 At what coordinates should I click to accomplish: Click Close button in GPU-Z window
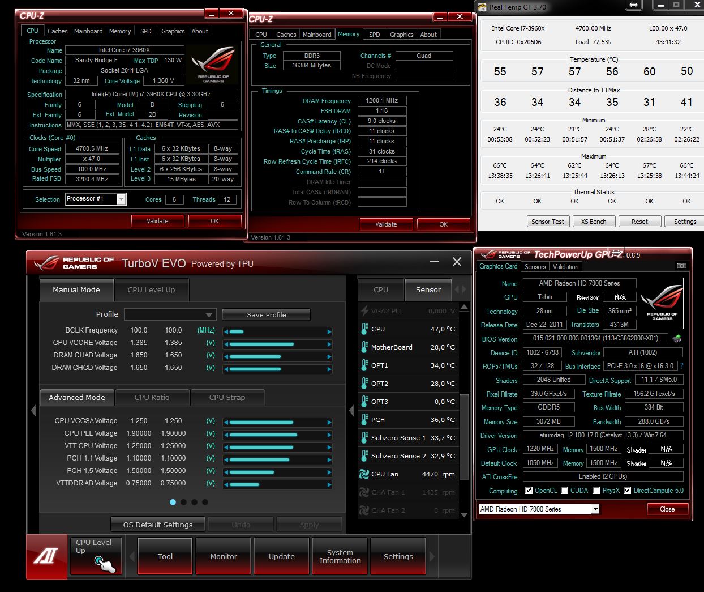667,509
